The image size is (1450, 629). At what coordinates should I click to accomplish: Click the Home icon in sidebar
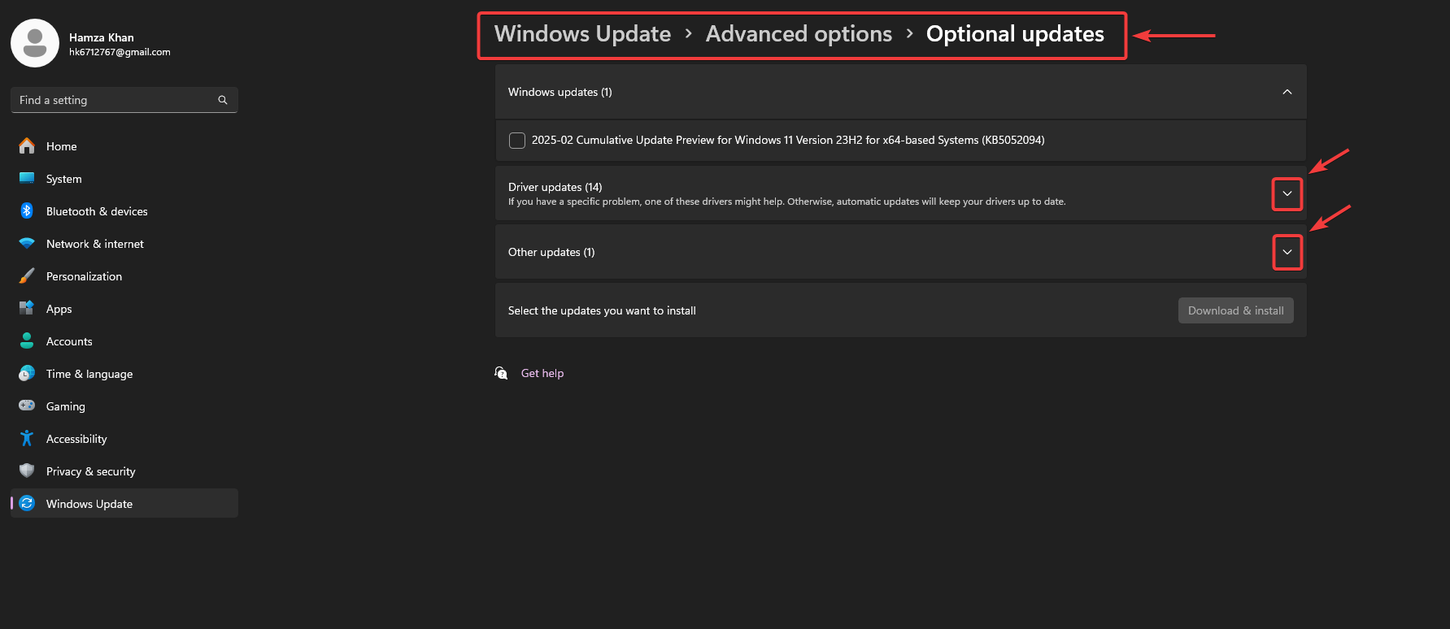pos(27,146)
